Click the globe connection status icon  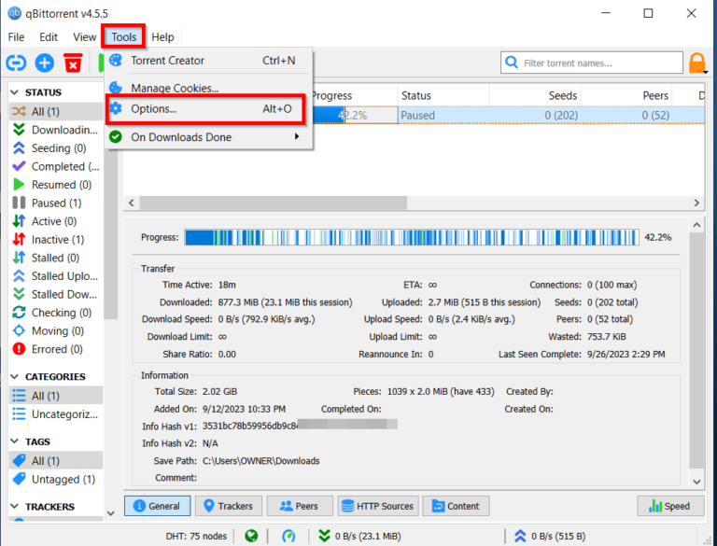251,536
